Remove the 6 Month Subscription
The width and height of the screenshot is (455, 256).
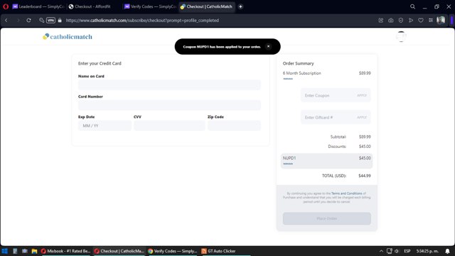288,79
